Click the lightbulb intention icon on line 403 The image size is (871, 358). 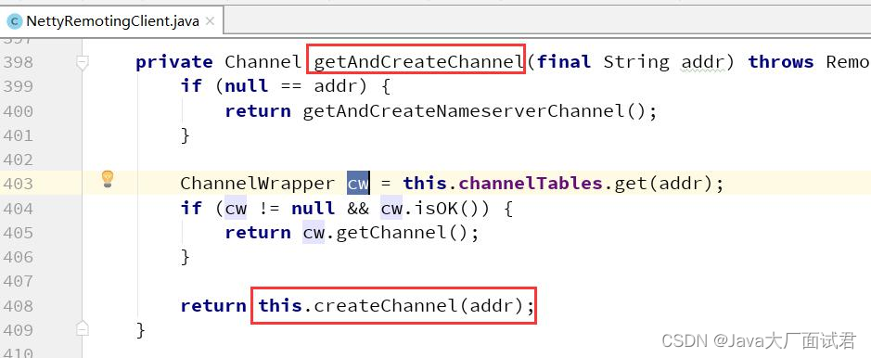(108, 179)
